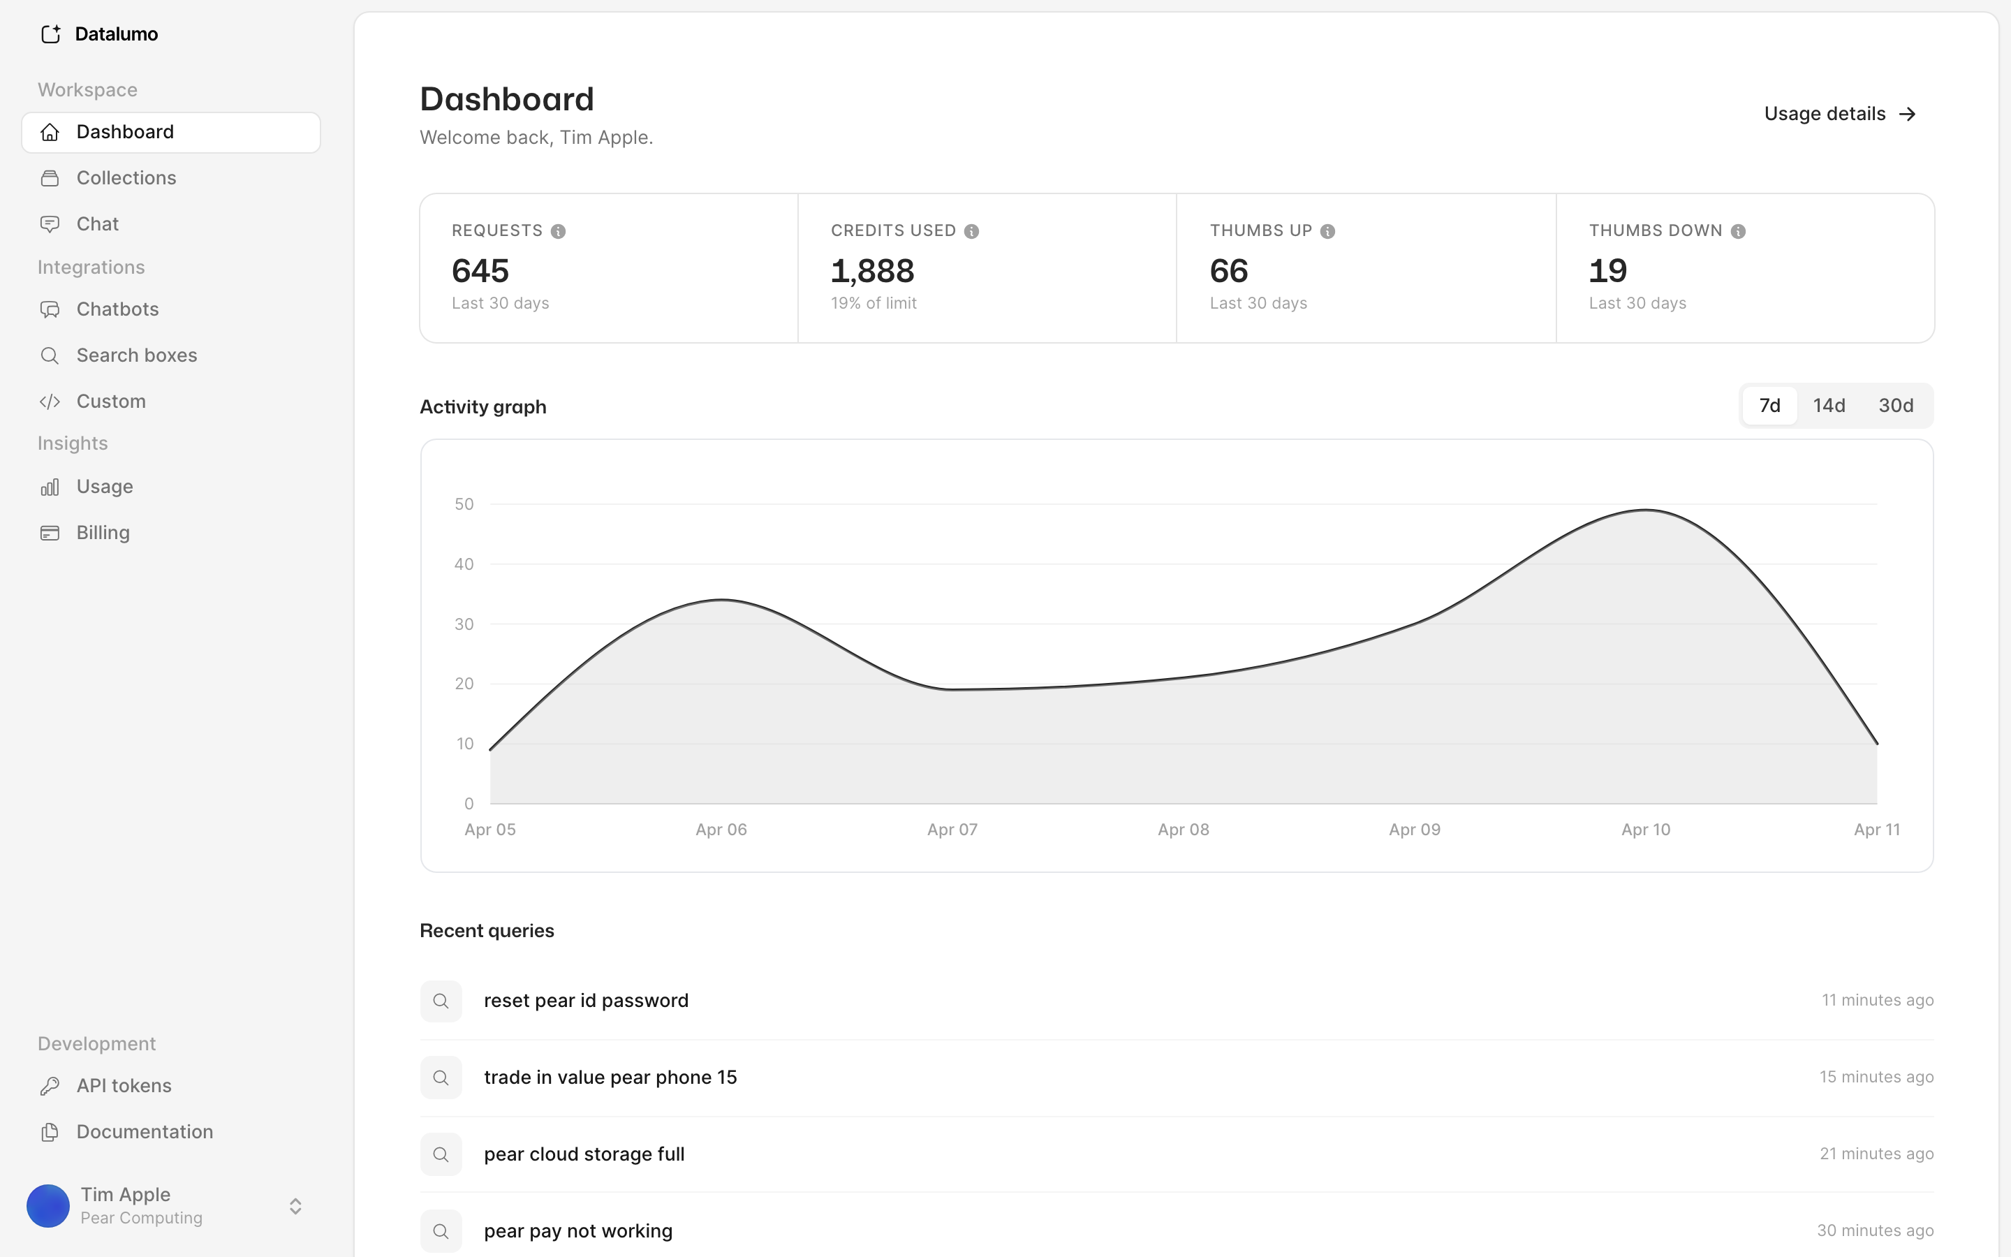
Task: Keep the 7d activity range selected
Action: click(1769, 405)
